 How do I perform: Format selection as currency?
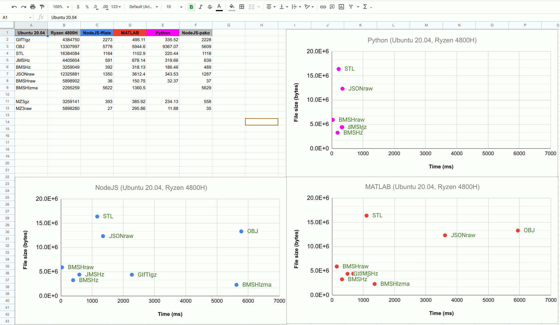(x=78, y=7)
